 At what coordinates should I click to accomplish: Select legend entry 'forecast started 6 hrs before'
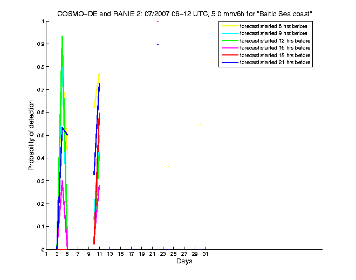point(276,26)
